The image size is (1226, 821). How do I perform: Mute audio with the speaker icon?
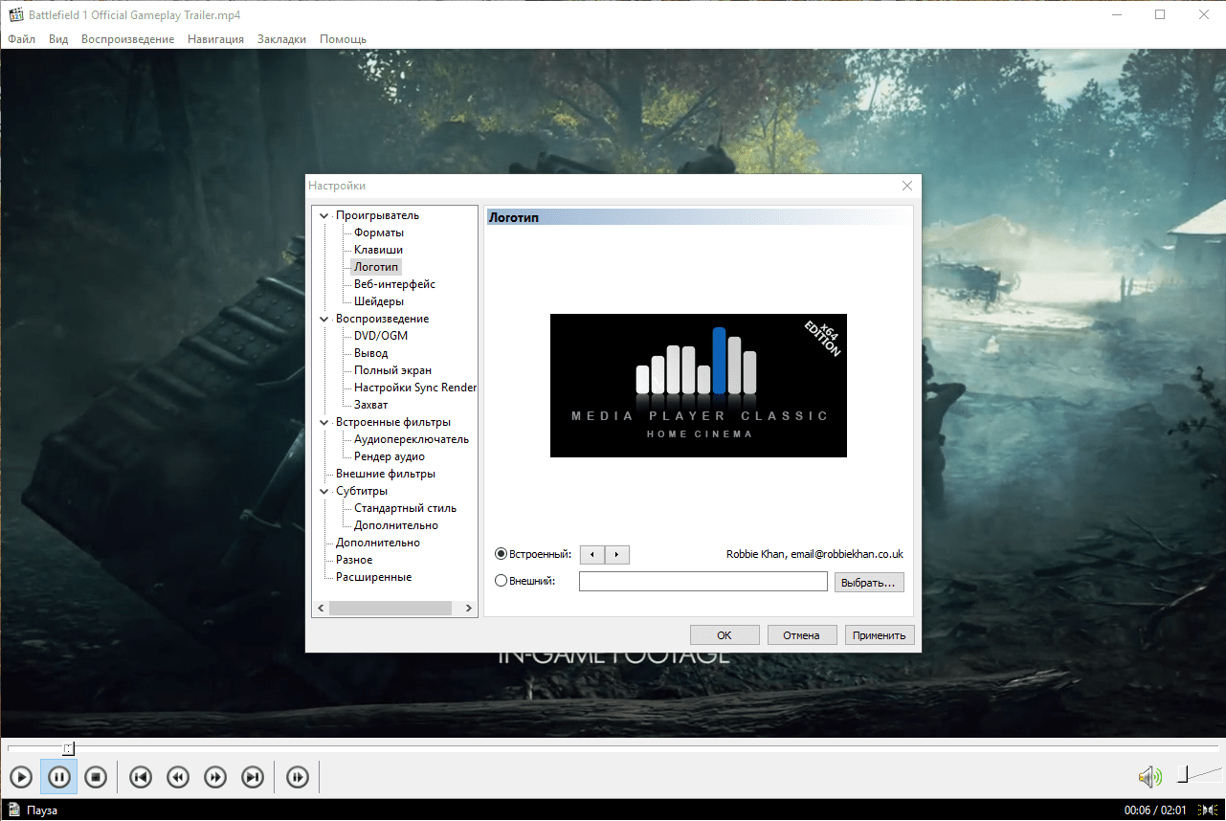(x=1149, y=776)
